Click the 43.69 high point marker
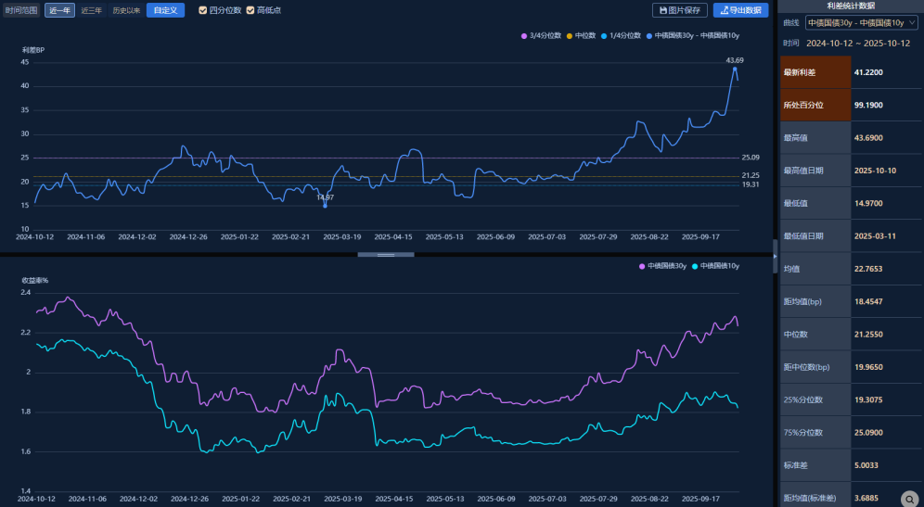Viewport: 924px width, 507px height. (735, 68)
